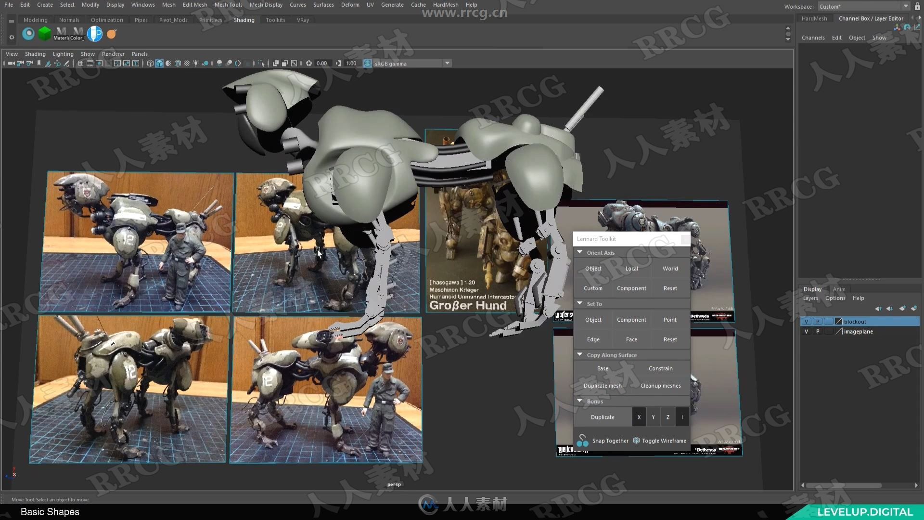The width and height of the screenshot is (924, 520).
Task: Click the imageplane layer color swatch
Action: [839, 332]
